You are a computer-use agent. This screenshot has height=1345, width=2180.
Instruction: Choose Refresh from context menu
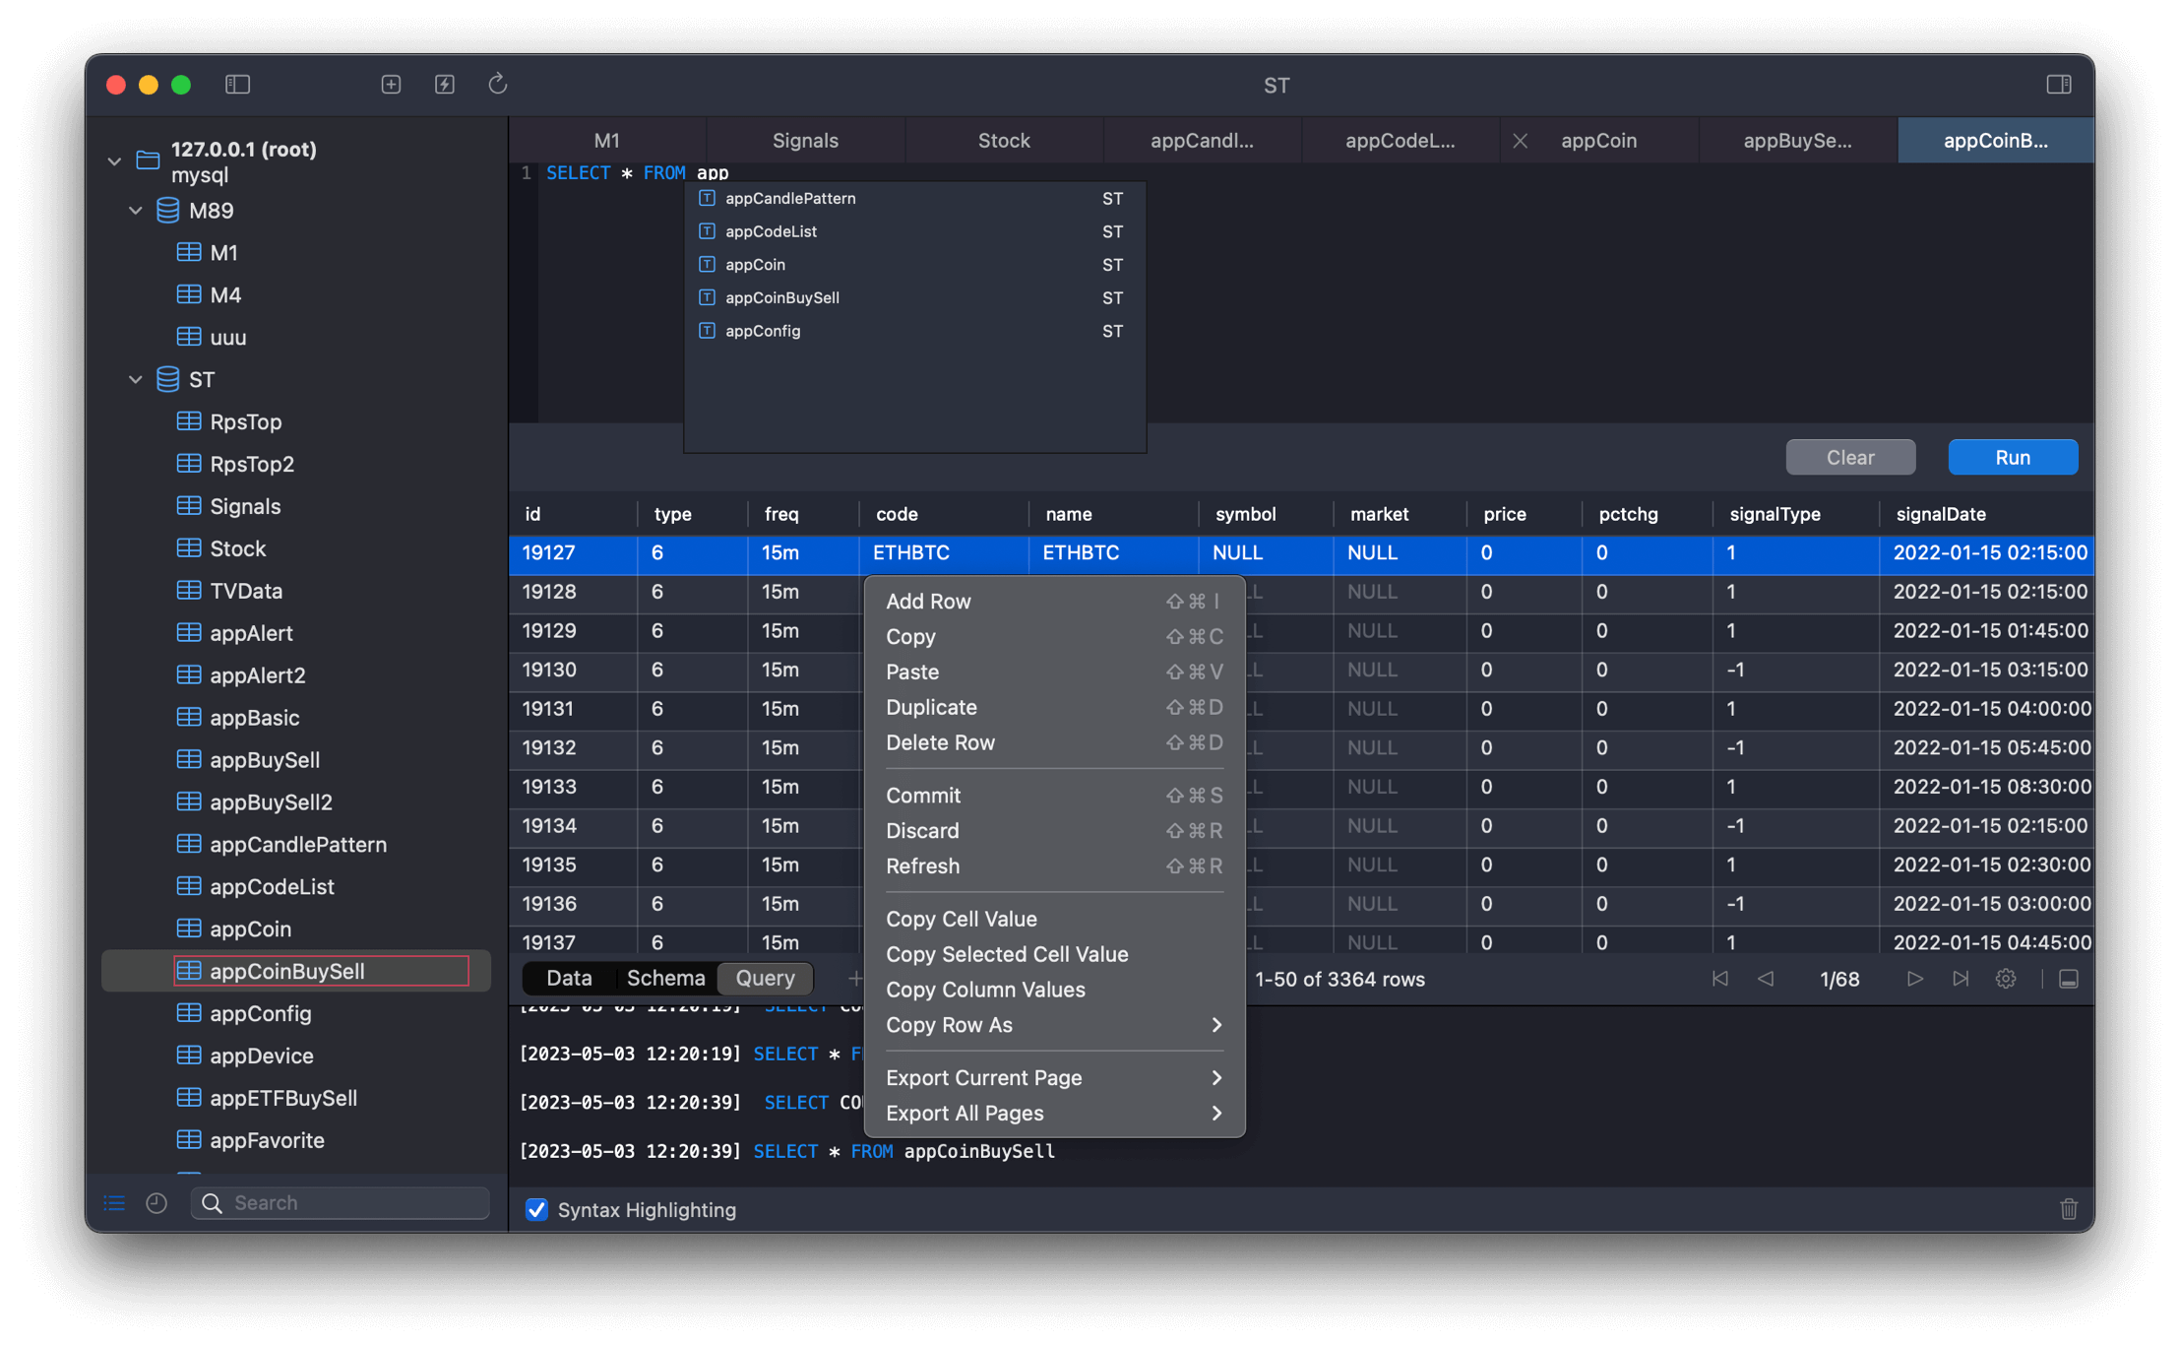pyautogui.click(x=1054, y=865)
